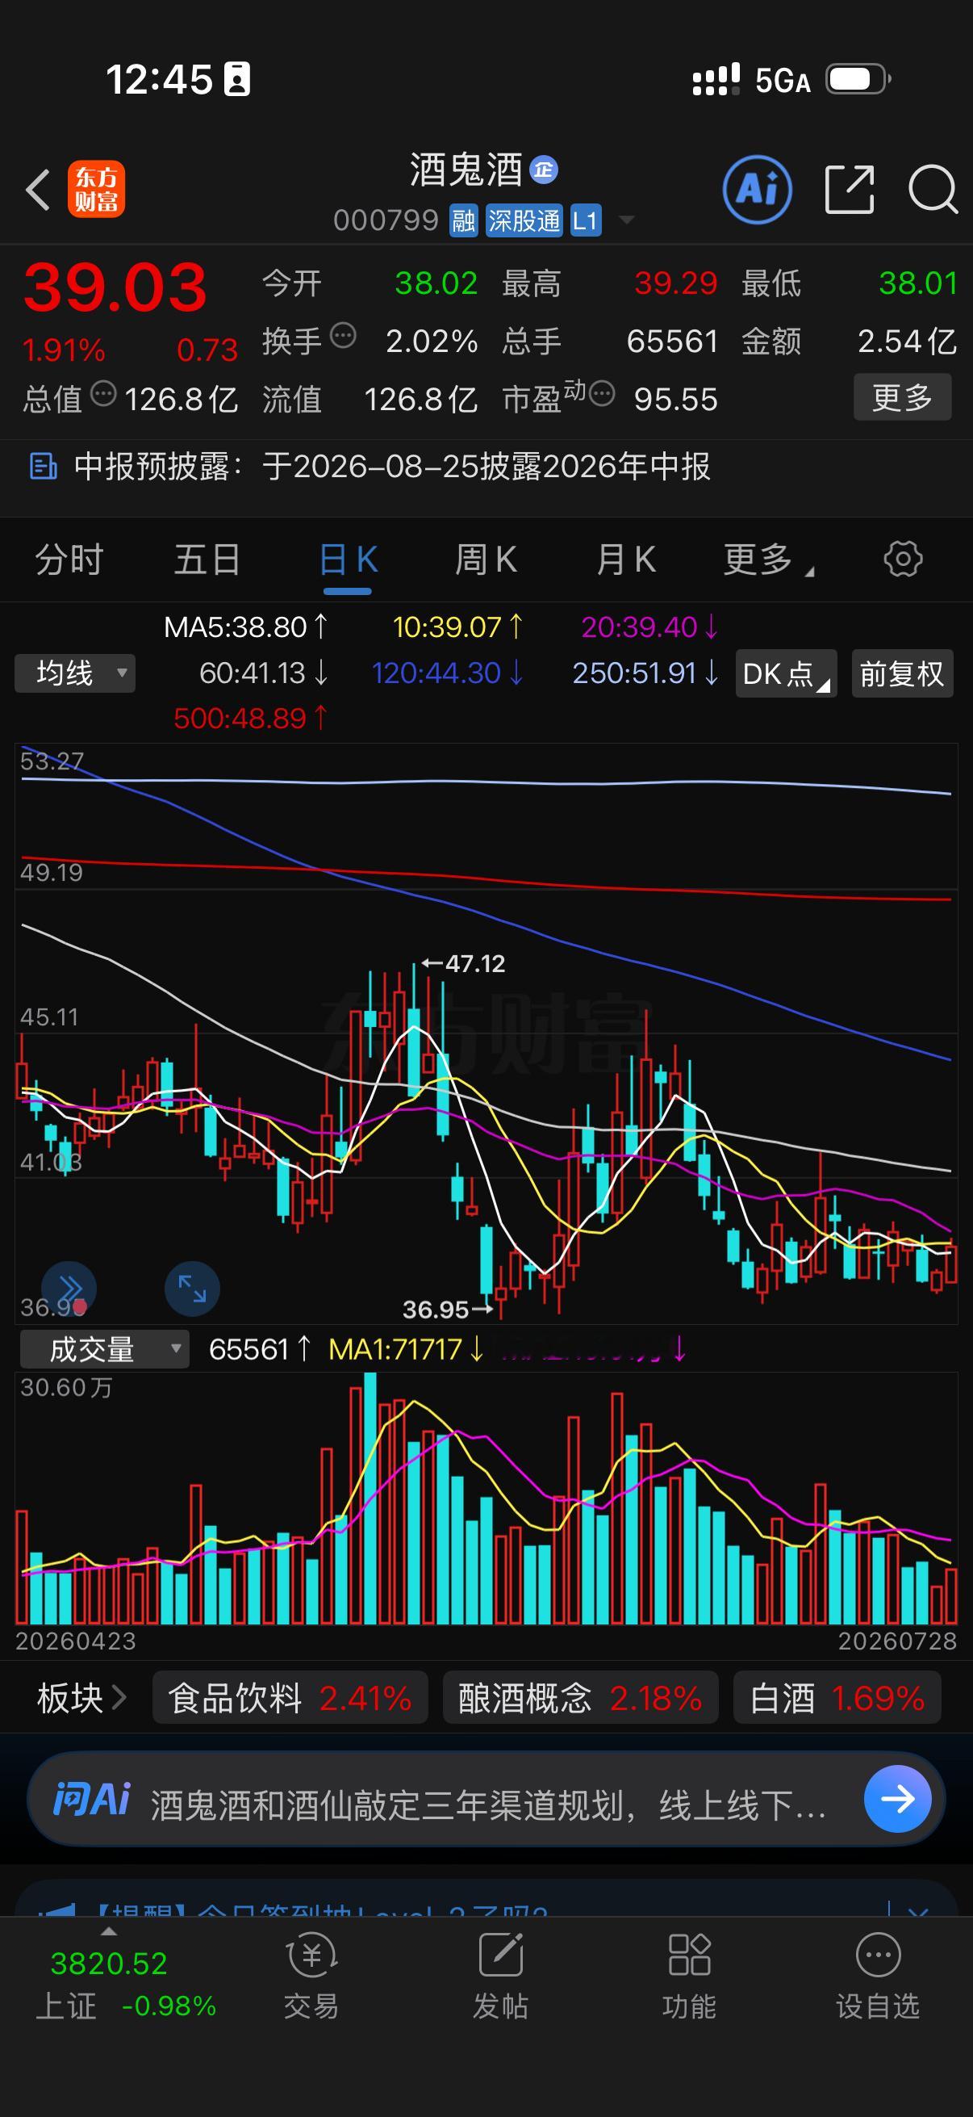Open the DK点 option menu
The height and width of the screenshot is (2117, 973).
point(786,674)
